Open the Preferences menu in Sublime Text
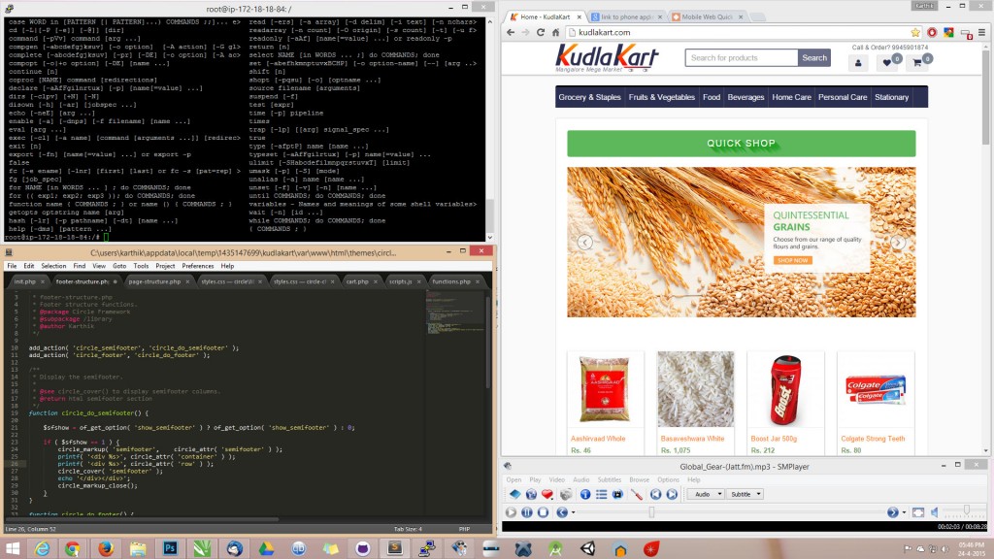The width and height of the screenshot is (994, 559). tap(198, 266)
